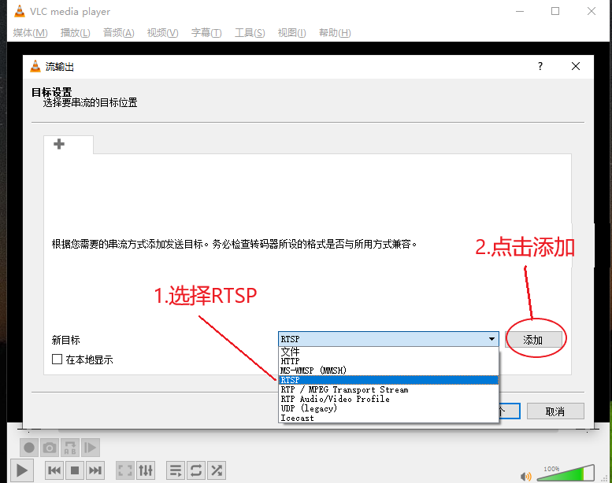The width and height of the screenshot is (612, 483).
Task: Click the 取消 button
Action: [555, 411]
